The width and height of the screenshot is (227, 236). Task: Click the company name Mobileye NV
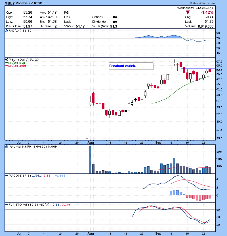[x=24, y=3]
